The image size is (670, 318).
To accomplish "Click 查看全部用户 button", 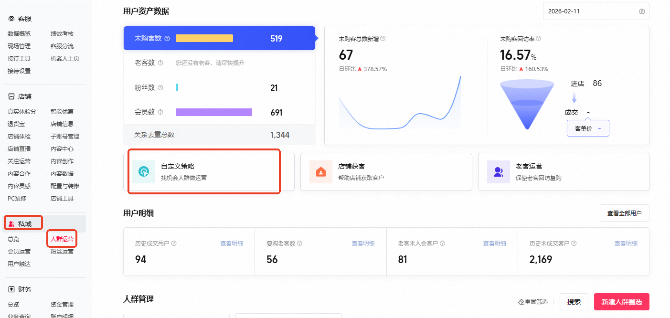I will pyautogui.click(x=624, y=213).
